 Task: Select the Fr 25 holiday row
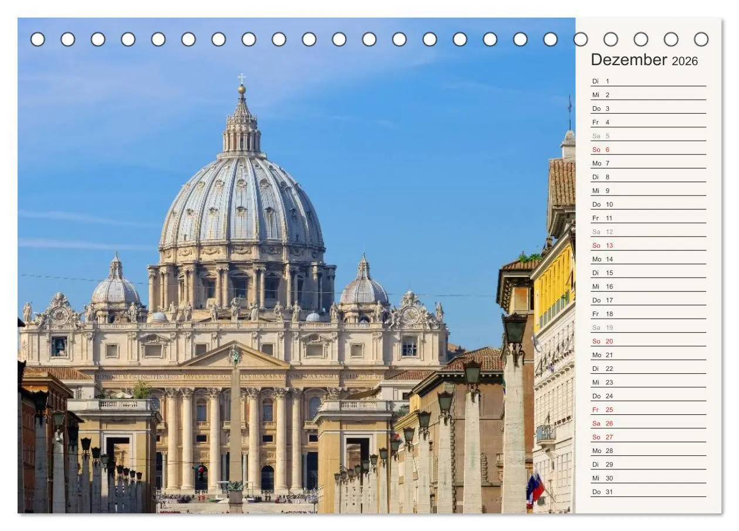click(x=648, y=410)
